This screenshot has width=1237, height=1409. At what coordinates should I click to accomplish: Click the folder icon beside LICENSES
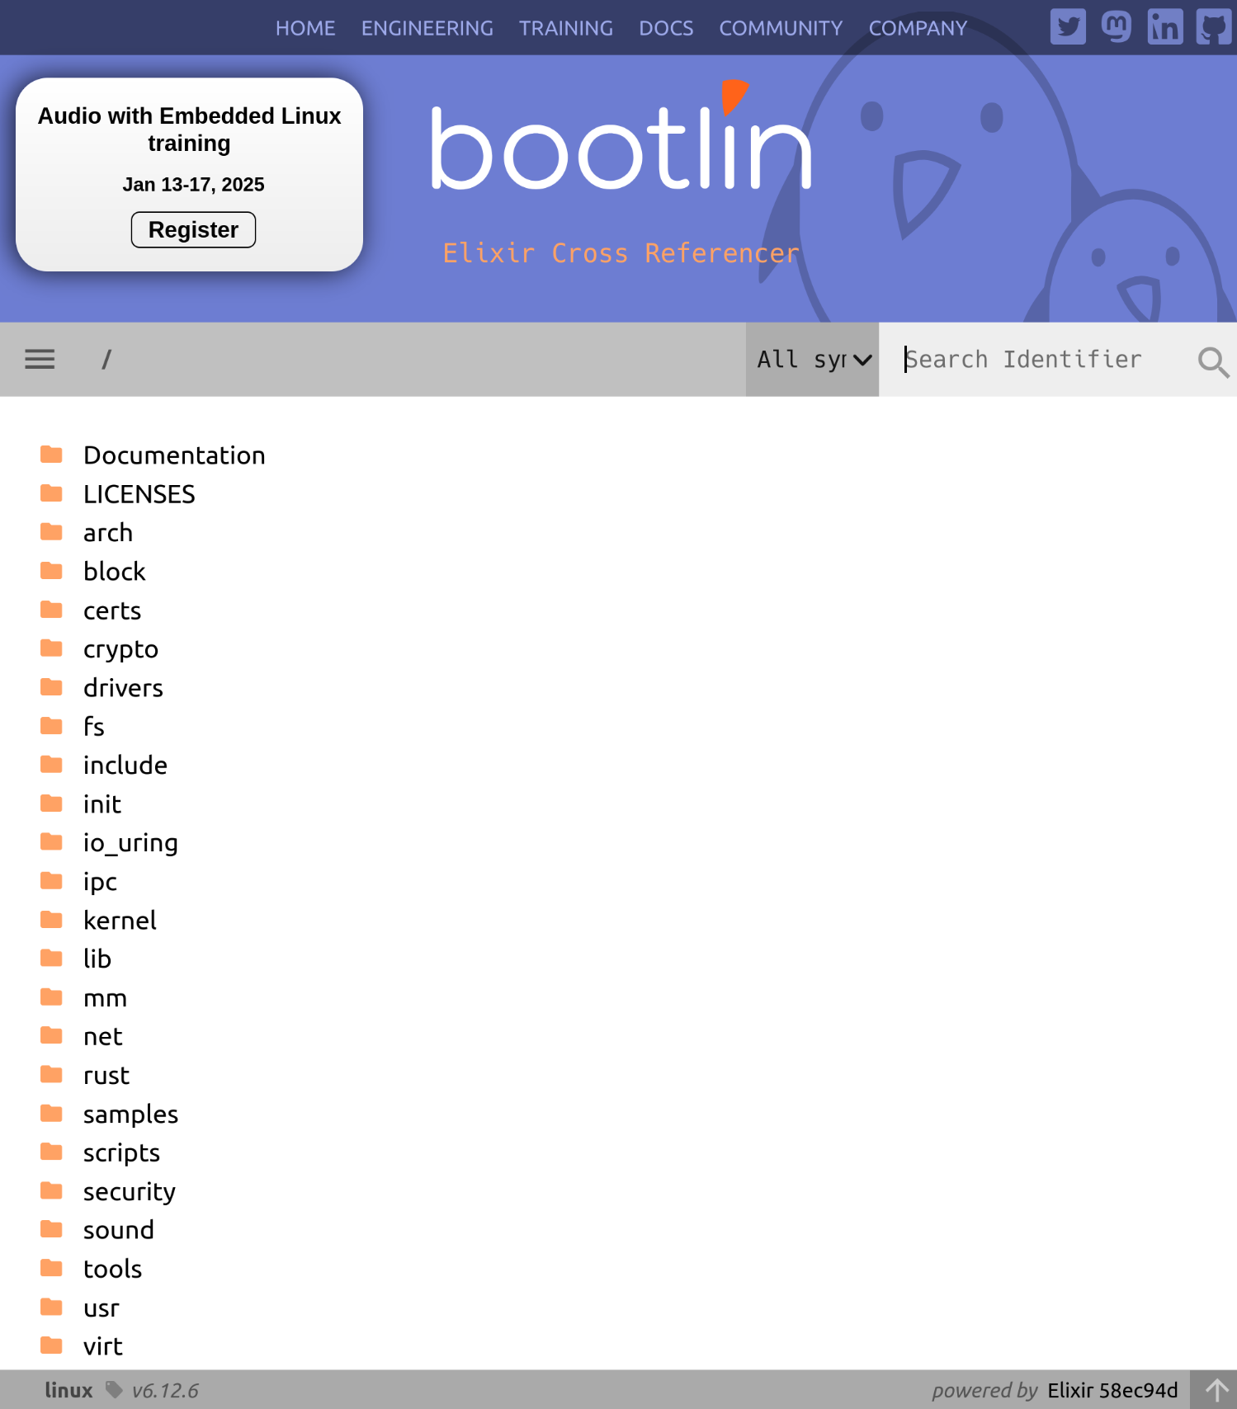[51, 493]
